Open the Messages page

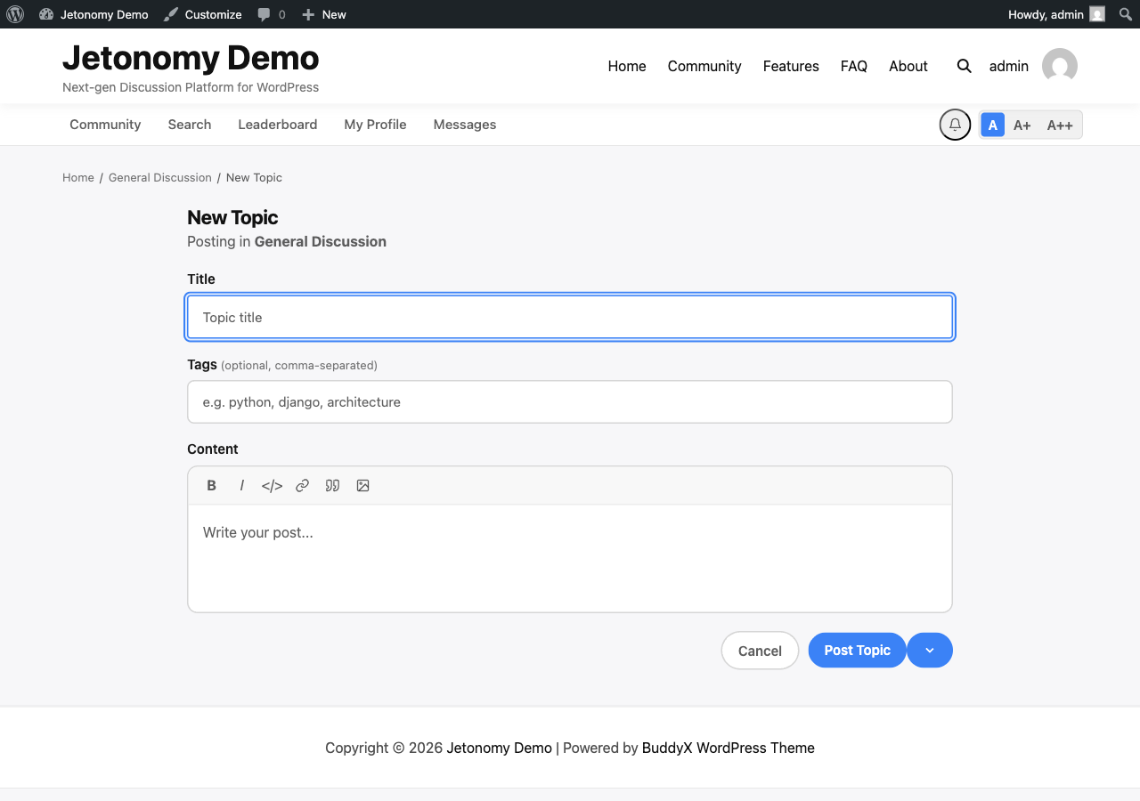pos(464,125)
